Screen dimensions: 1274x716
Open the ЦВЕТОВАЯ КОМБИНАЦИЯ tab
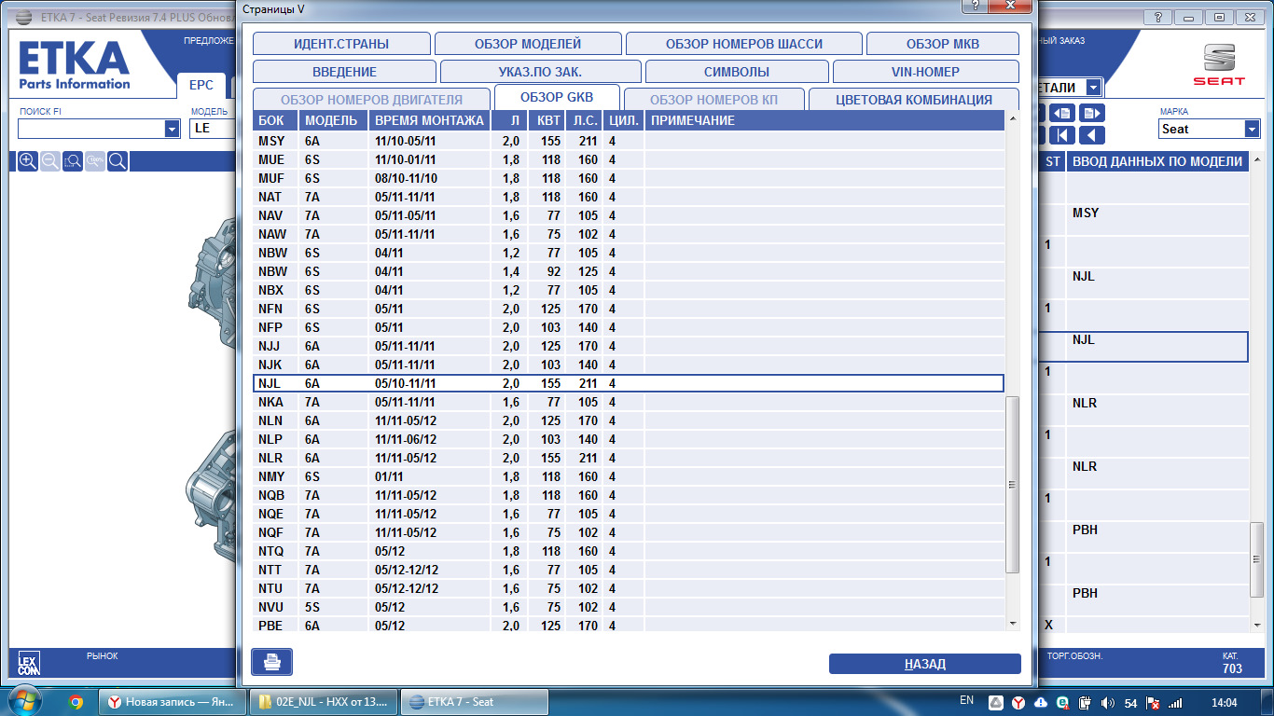pyautogui.click(x=913, y=99)
